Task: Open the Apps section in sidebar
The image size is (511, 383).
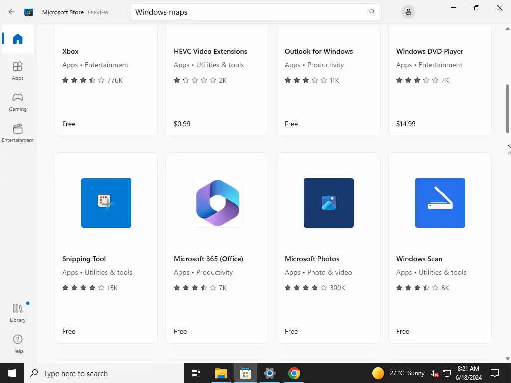Action: (x=18, y=71)
